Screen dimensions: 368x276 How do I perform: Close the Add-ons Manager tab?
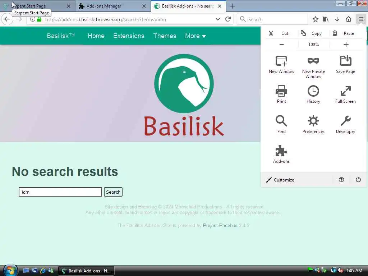click(144, 6)
